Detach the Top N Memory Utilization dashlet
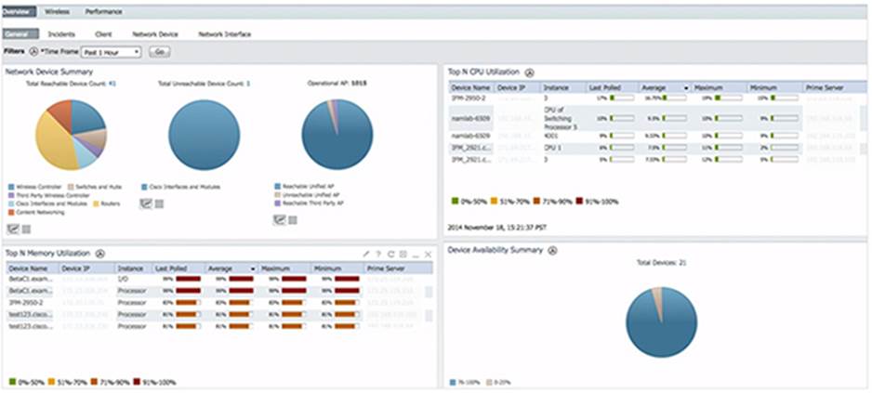The image size is (872, 393). (x=403, y=254)
